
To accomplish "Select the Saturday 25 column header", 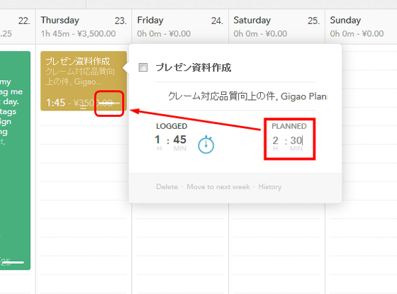I will [x=276, y=27].
